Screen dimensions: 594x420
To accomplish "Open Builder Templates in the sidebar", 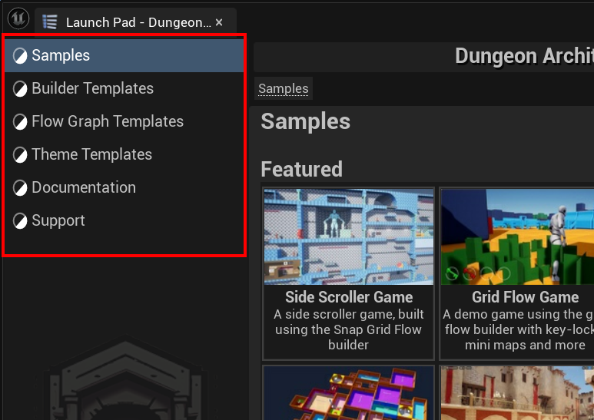I will (124, 88).
